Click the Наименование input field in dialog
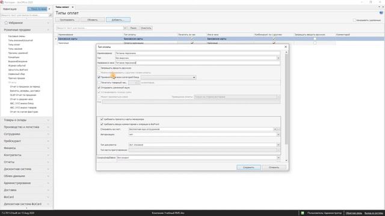 coord(197,53)
